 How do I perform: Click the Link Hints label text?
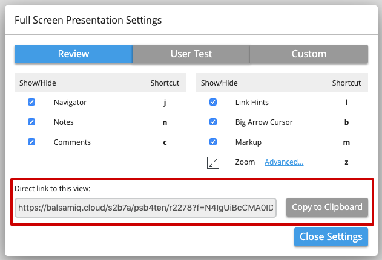click(252, 103)
